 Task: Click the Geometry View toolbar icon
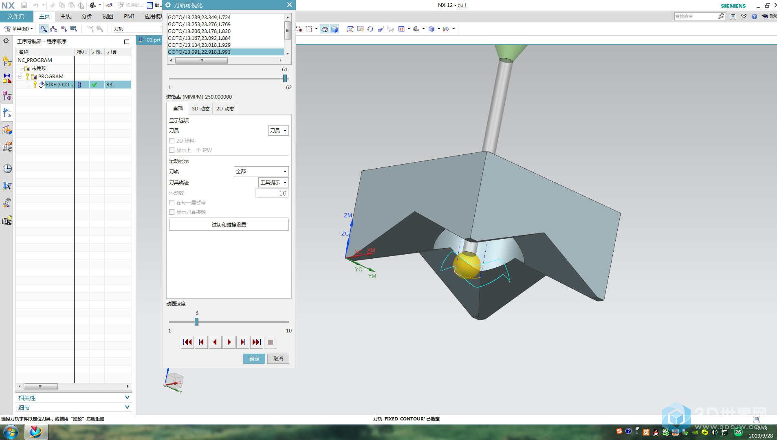point(64,29)
